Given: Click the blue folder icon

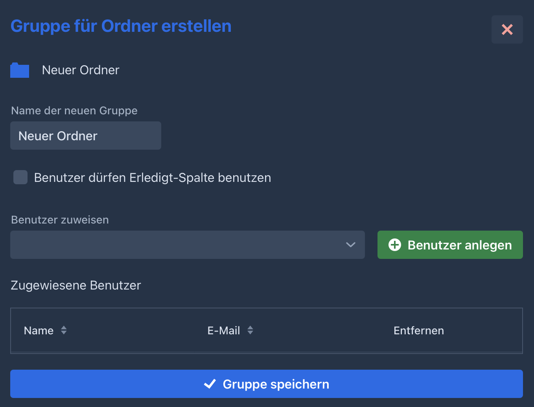Looking at the screenshot, I should 20,70.
